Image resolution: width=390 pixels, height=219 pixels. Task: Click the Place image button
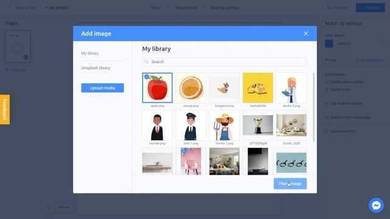(x=290, y=184)
